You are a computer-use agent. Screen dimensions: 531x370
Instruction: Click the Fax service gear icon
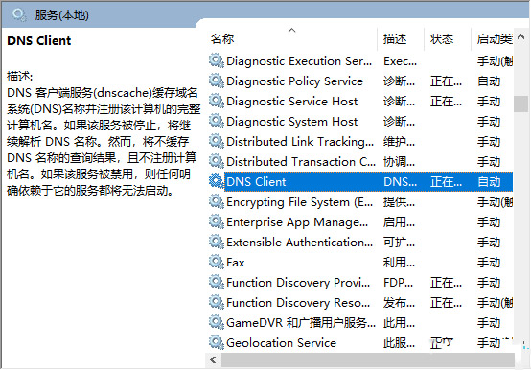point(216,262)
